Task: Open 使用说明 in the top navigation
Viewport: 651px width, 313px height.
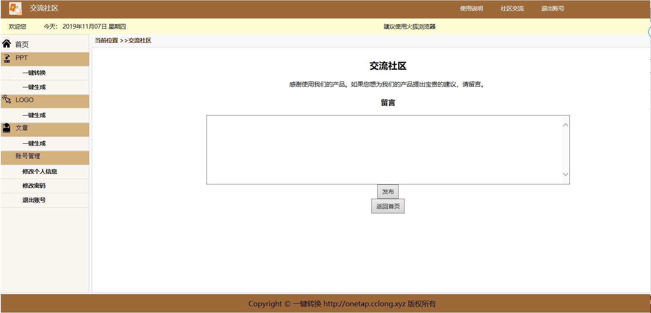Action: (x=471, y=8)
